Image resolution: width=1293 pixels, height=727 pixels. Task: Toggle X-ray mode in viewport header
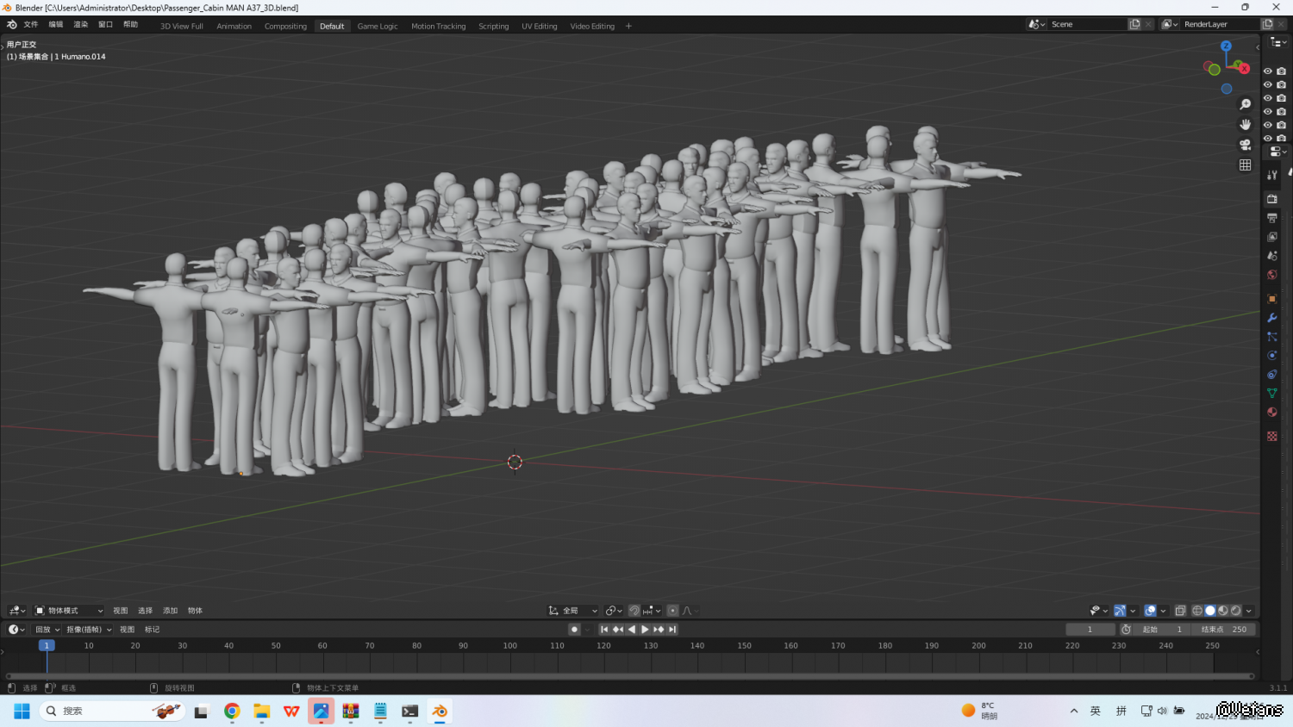[1180, 611]
